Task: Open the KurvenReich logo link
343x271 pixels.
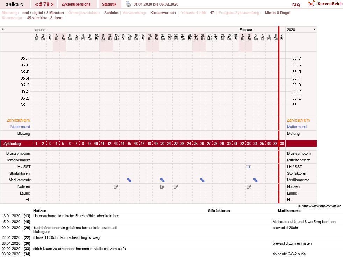Action: point(325,4)
